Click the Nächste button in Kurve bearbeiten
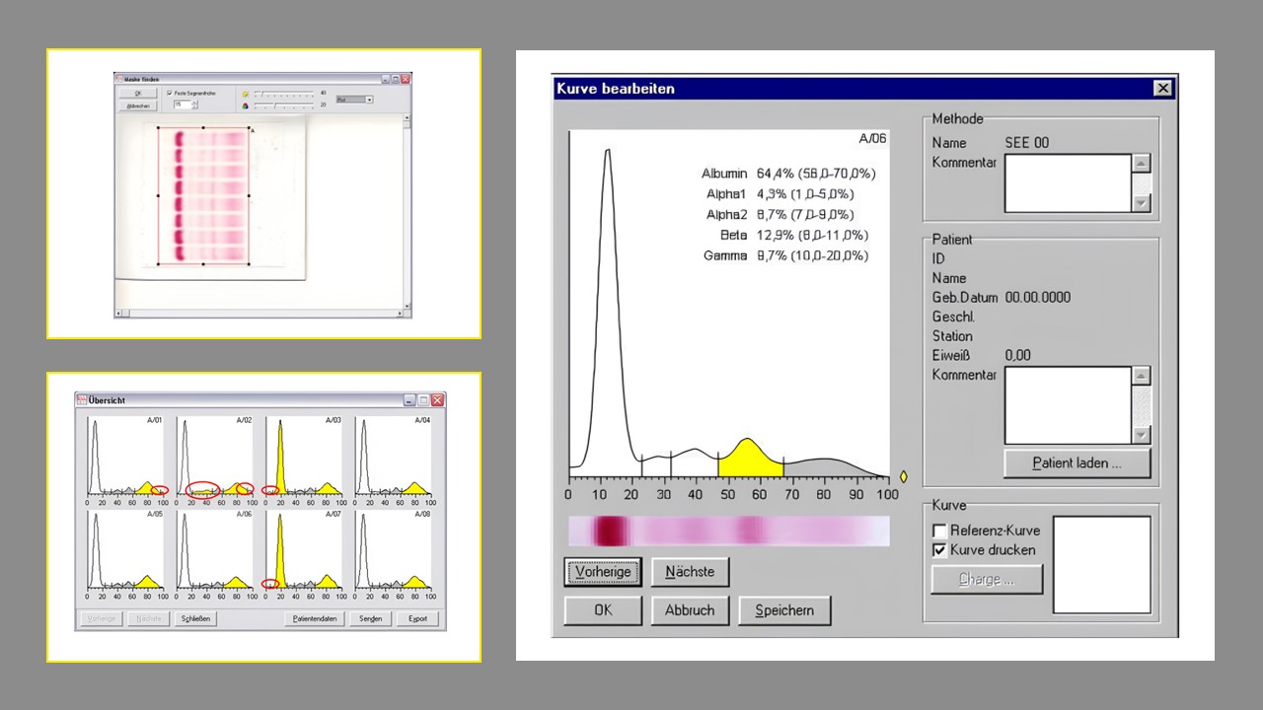Image resolution: width=1263 pixels, height=710 pixels. coord(690,572)
